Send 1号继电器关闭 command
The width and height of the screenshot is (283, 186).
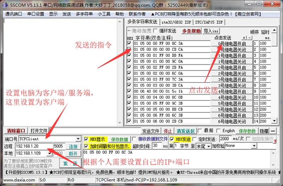click(232, 62)
